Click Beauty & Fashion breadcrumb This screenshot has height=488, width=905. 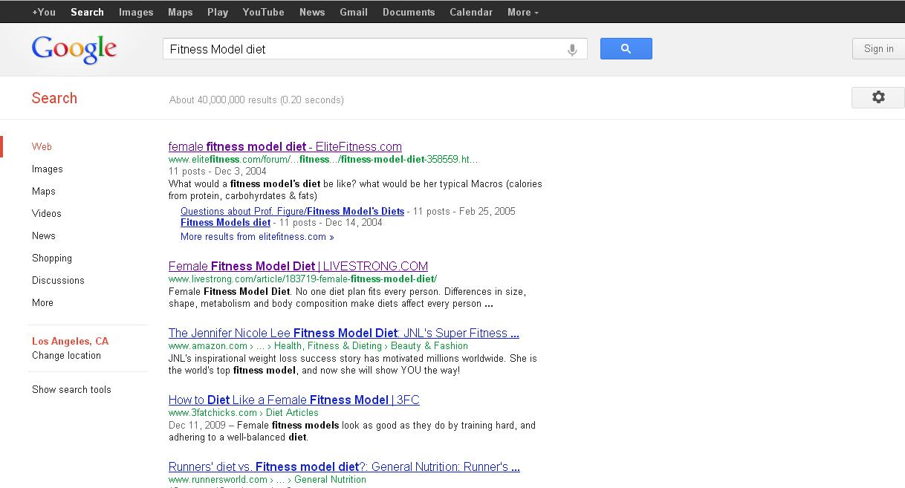pos(429,346)
